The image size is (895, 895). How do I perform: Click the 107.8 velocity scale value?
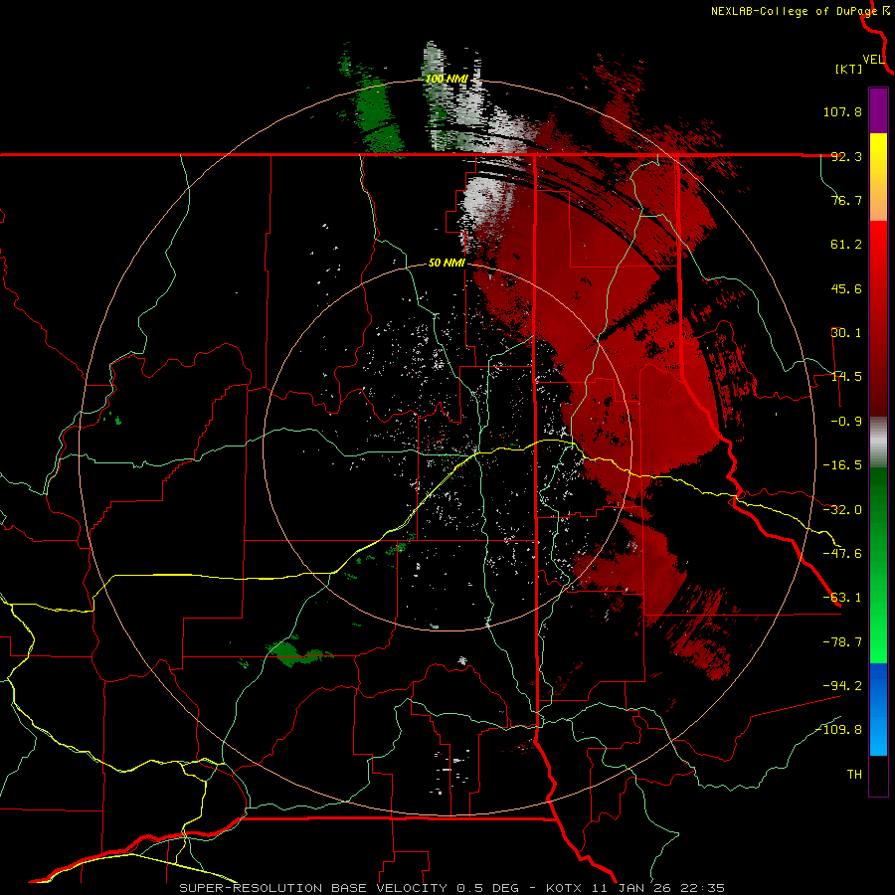coord(842,111)
